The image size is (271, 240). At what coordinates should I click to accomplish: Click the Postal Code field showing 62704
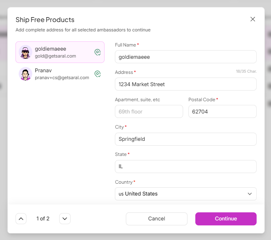(x=222, y=111)
